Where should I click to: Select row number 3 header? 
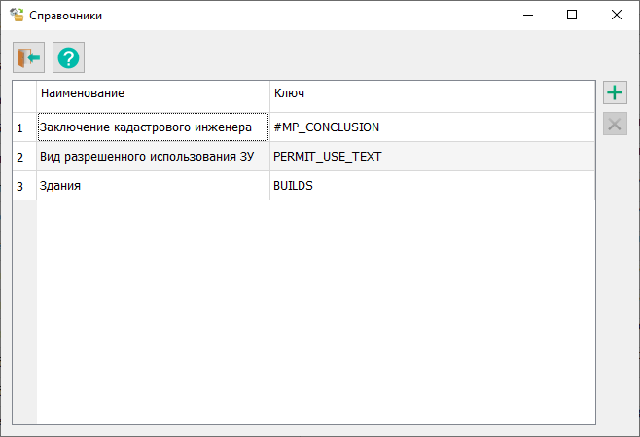(23, 186)
